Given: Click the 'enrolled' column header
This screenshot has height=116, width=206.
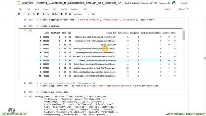Looking at the screenshot, I should pyautogui.click(x=166, y=33).
